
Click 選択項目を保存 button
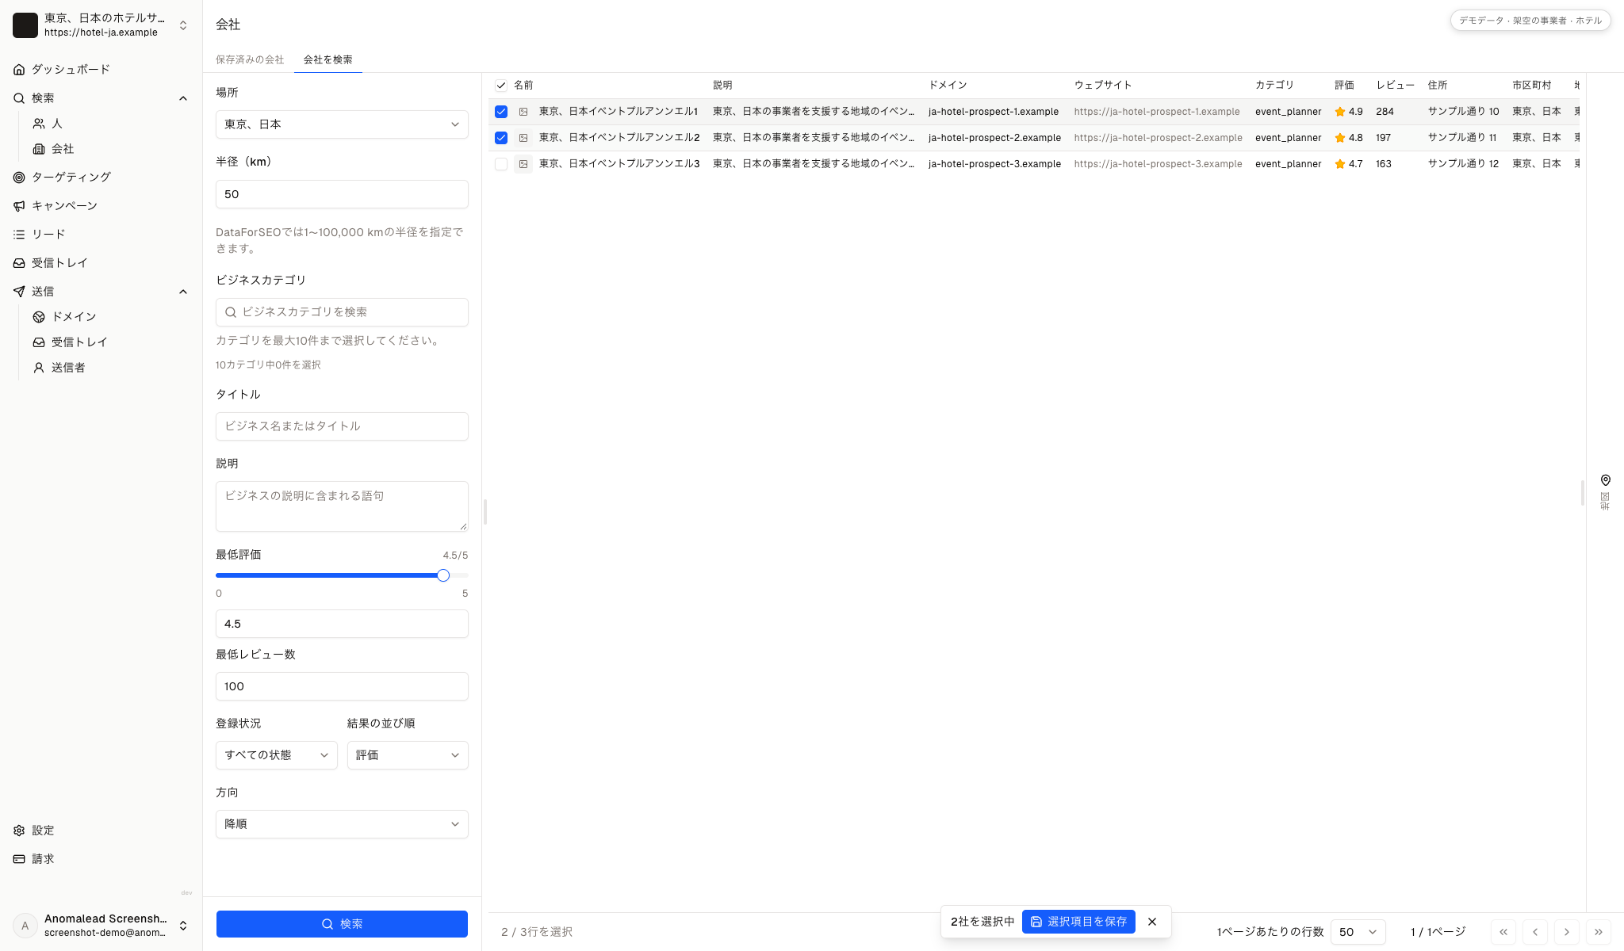1078,922
